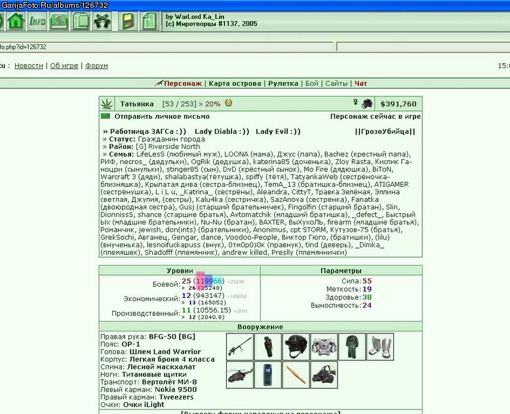Click the Здоровье value 38
510x414 pixels.
tap(367, 297)
